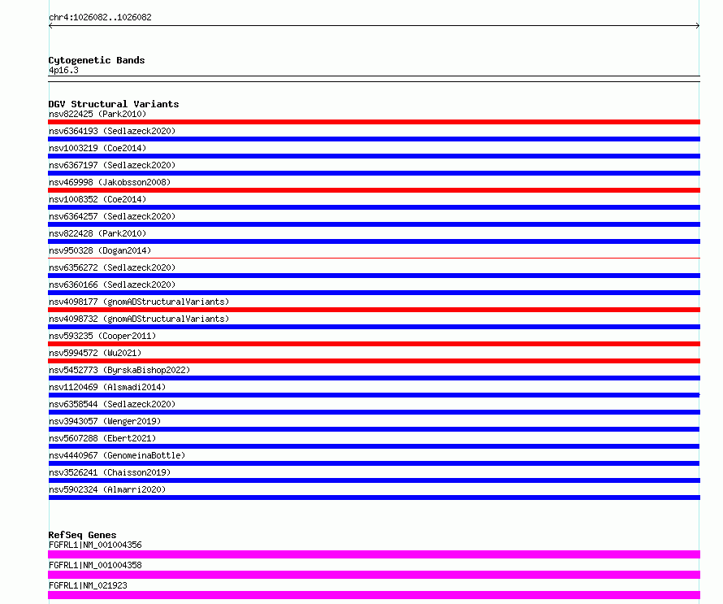The image size is (723, 604).
Task: Open variant nsv469998 (Jakobsson2008) label
Action: click(110, 182)
